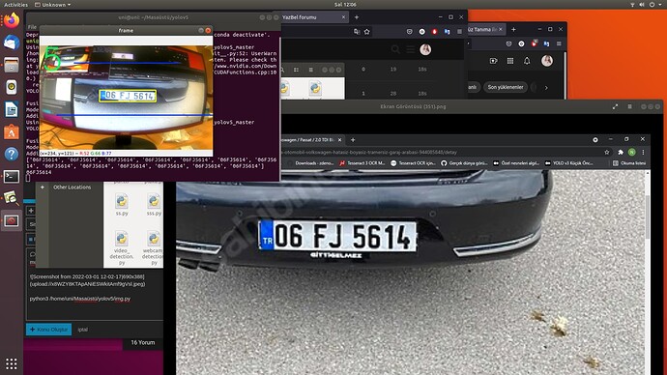Open the Unknown app menu dropdown
This screenshot has width=667, height=375.
53,5
